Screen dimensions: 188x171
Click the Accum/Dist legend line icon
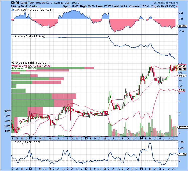point(13,36)
